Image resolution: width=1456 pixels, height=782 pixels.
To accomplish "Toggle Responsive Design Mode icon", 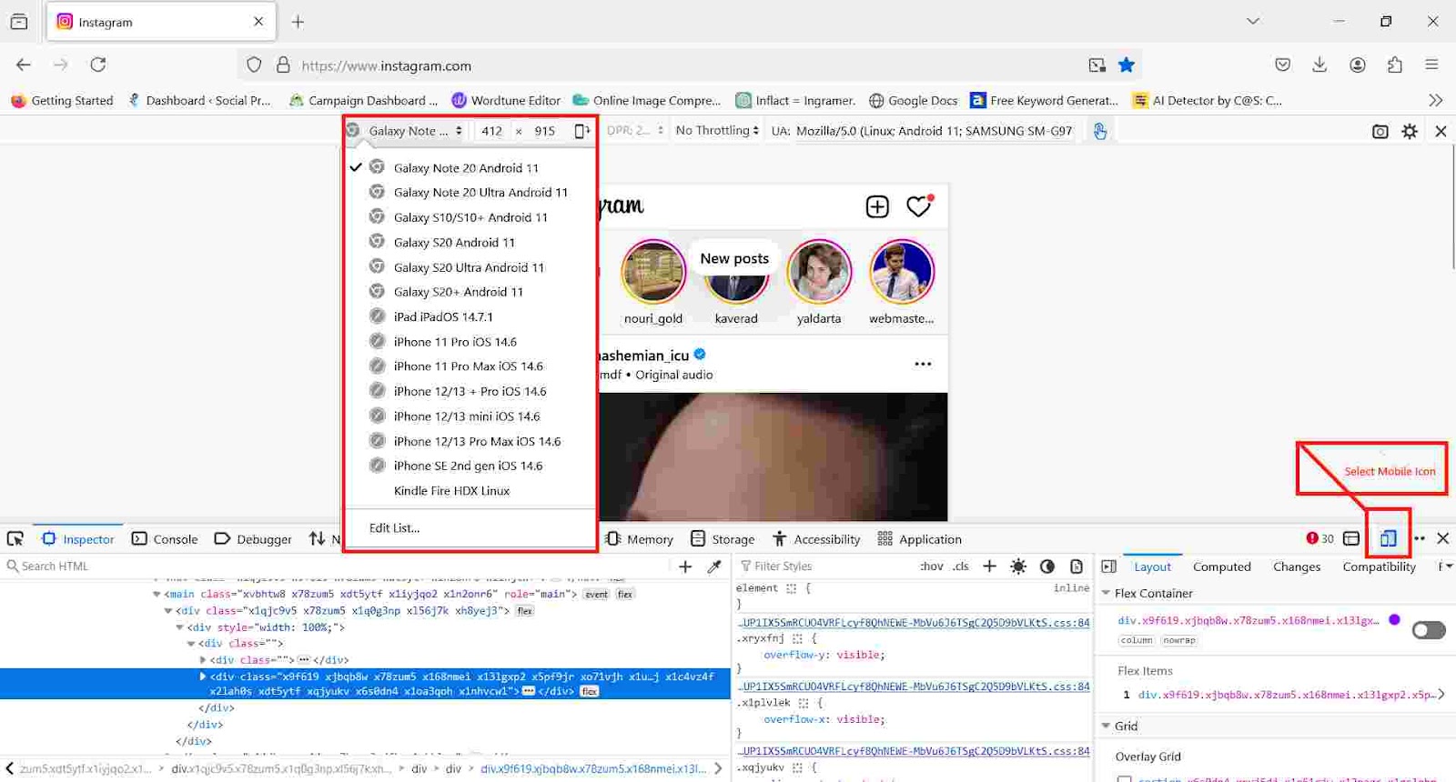I will (1388, 538).
